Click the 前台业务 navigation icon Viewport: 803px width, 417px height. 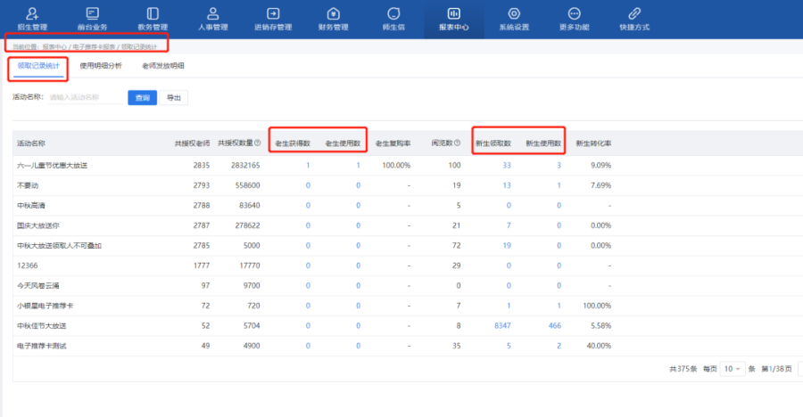coord(93,13)
